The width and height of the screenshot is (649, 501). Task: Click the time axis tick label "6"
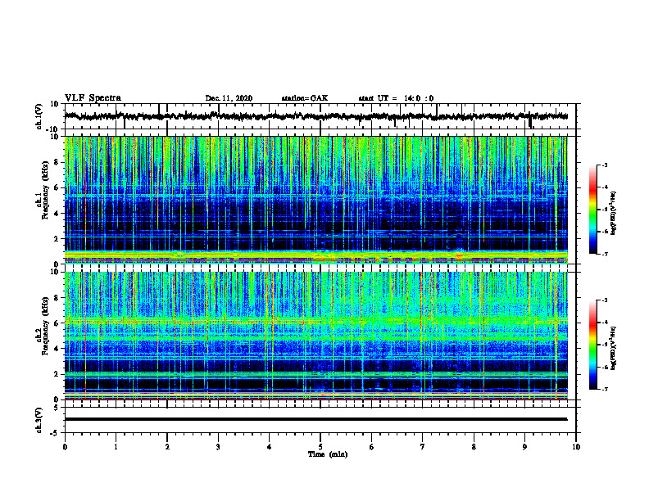point(372,447)
